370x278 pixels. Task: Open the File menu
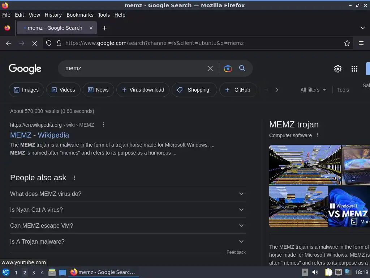click(6, 15)
